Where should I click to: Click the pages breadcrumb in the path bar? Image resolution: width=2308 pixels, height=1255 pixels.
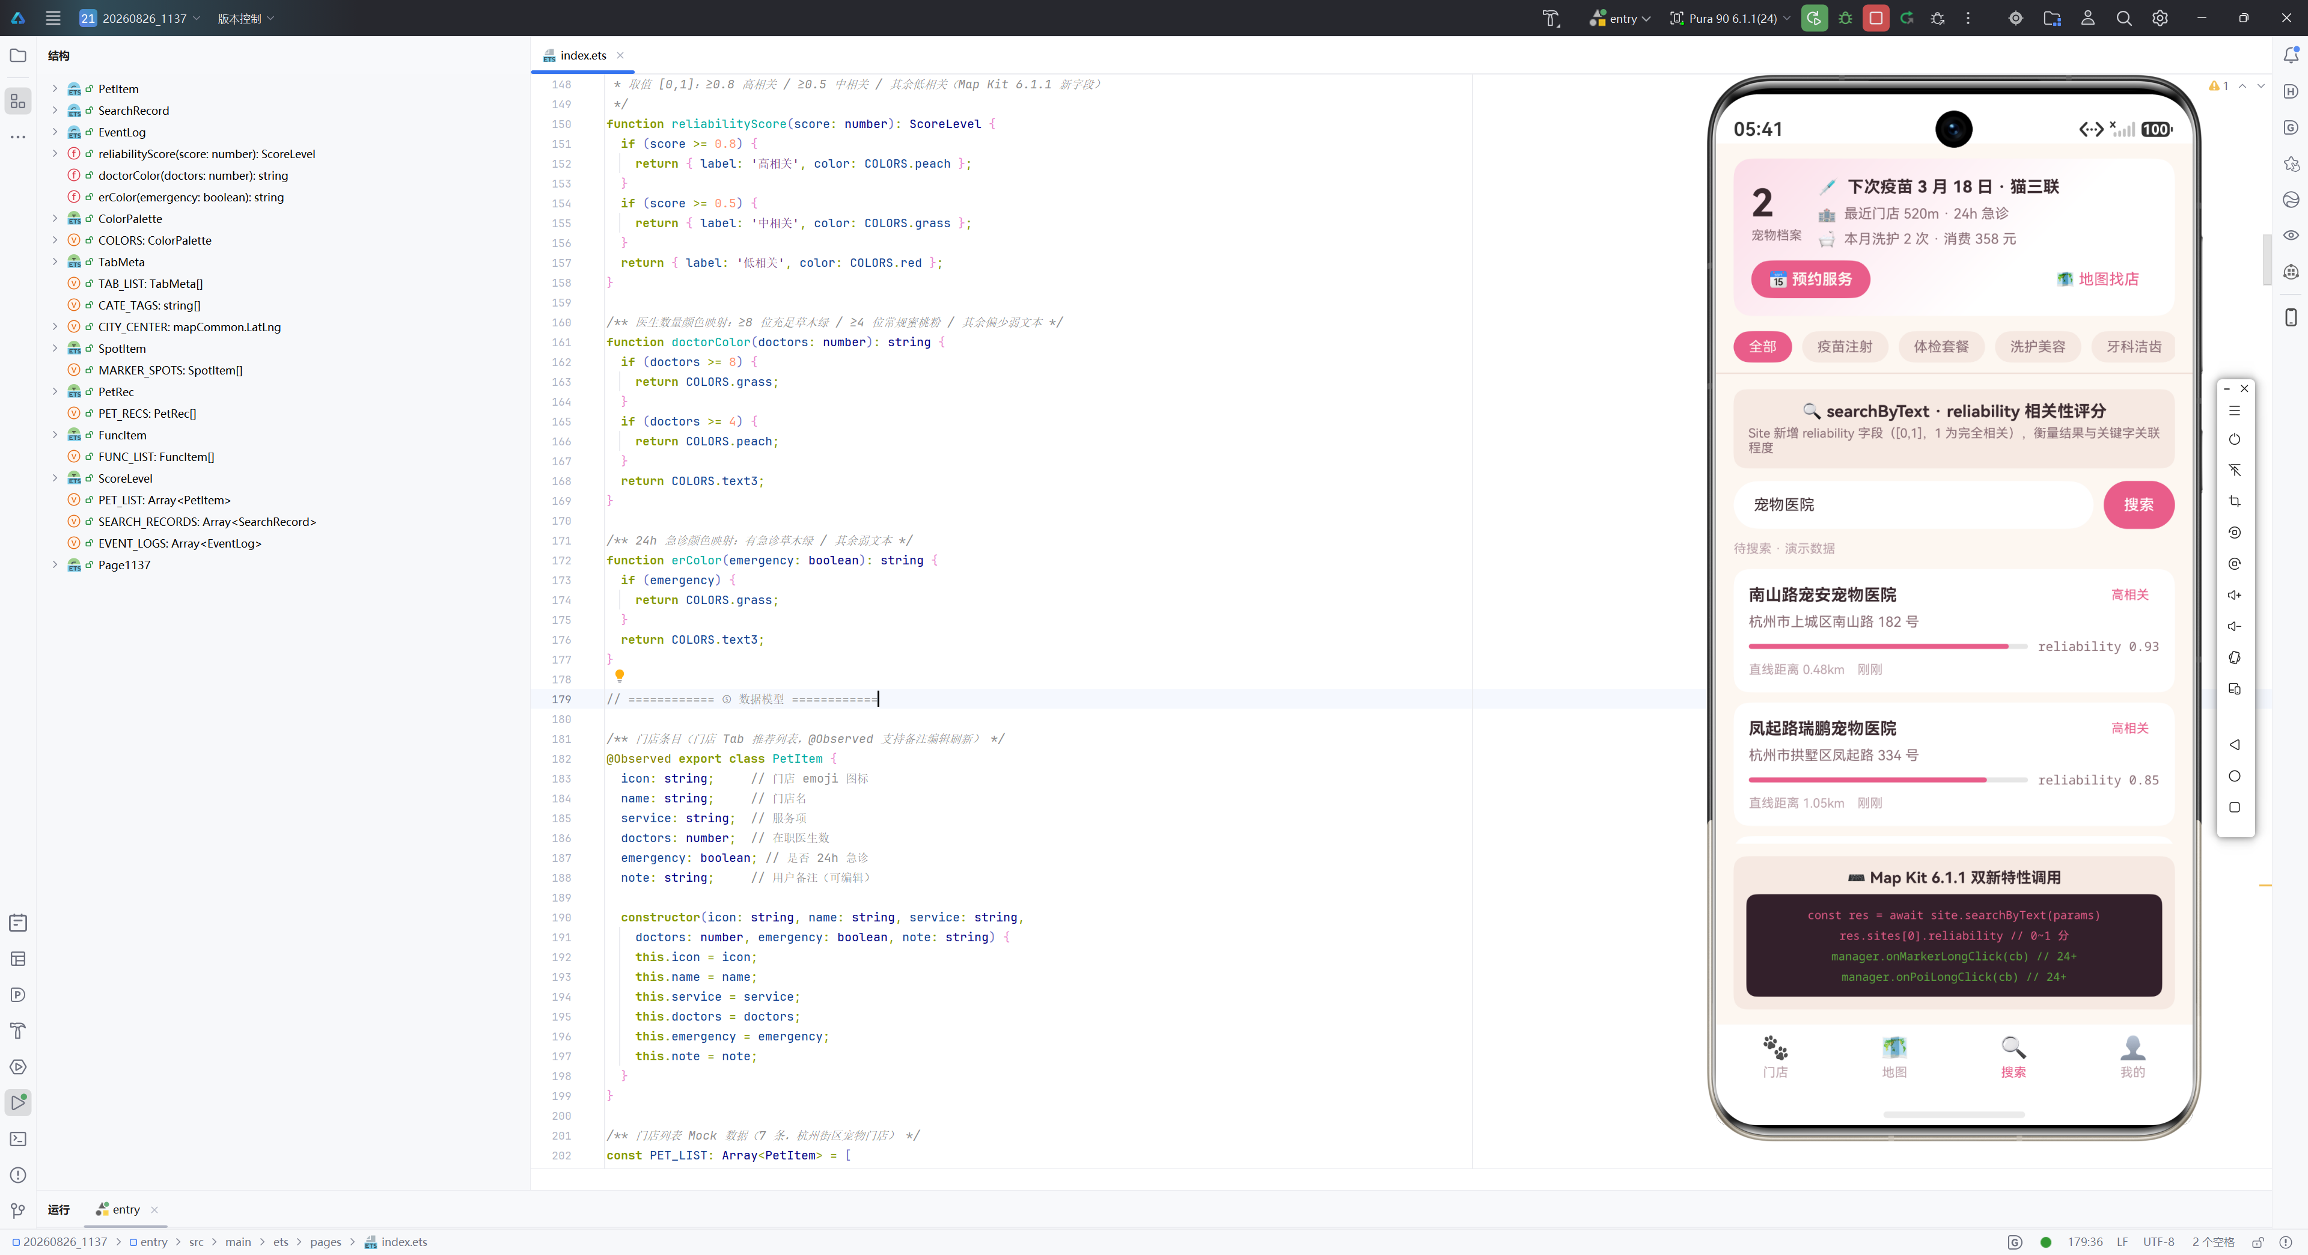[325, 1242]
